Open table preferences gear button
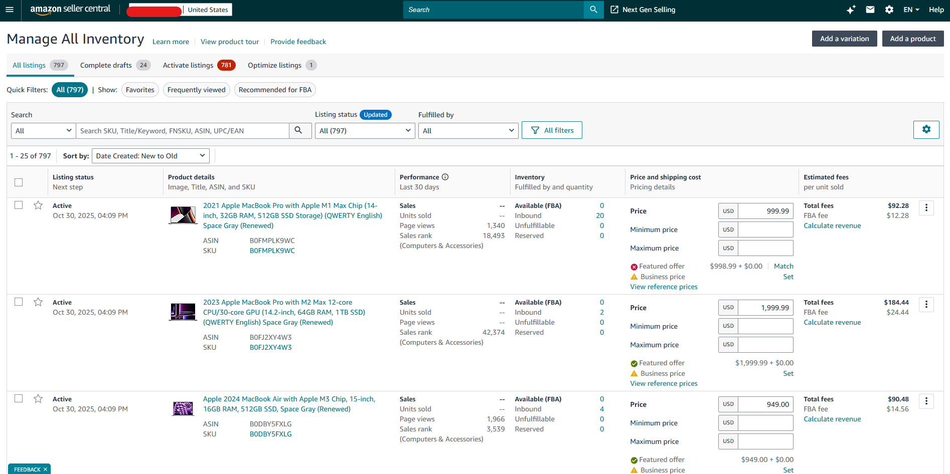The image size is (950, 474). (926, 130)
